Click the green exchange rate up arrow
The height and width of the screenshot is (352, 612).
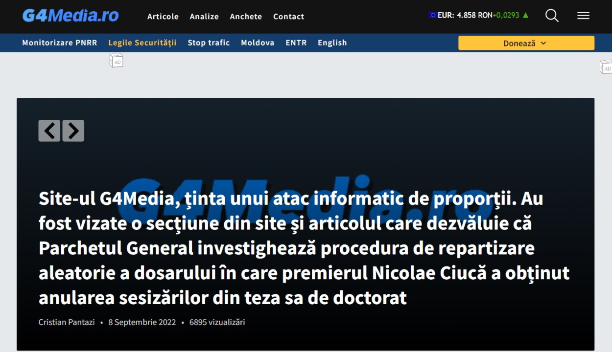(x=526, y=15)
